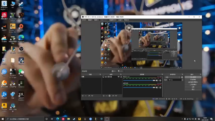
Task: Pop out the Audio Mixer dock panel
Action: coord(162,74)
